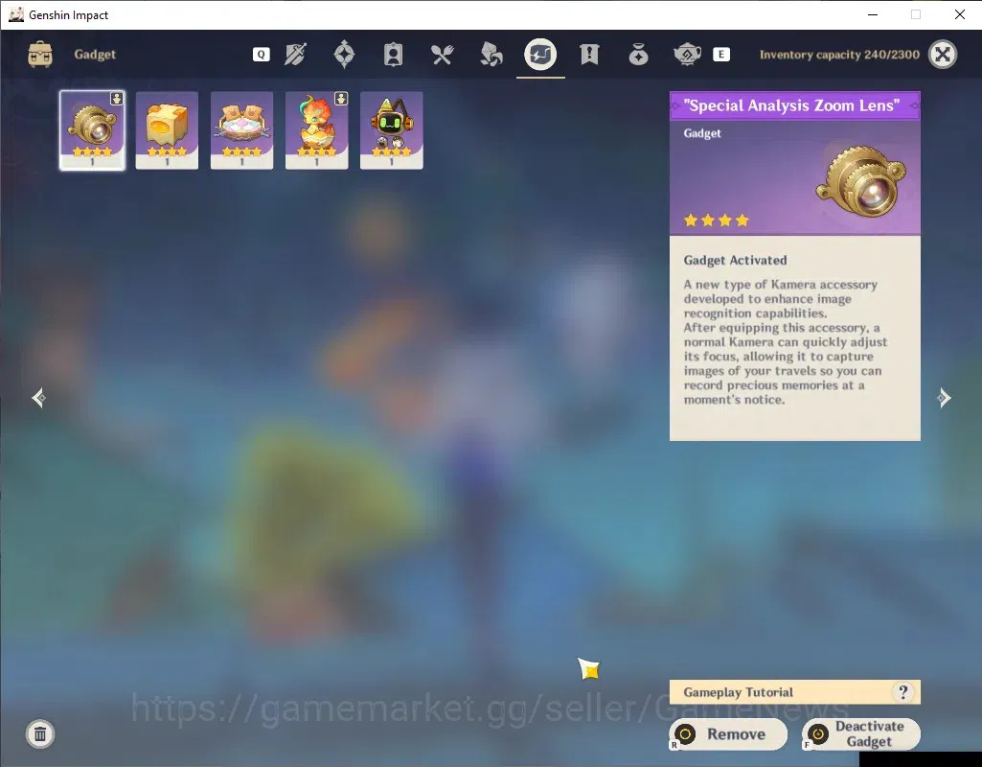Select the orange dragon pet gadget
The image size is (982, 767).
(x=316, y=130)
